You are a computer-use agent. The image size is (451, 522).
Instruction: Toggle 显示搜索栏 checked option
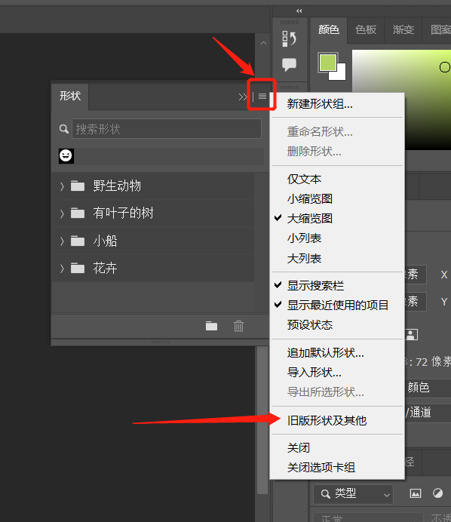[x=315, y=286]
